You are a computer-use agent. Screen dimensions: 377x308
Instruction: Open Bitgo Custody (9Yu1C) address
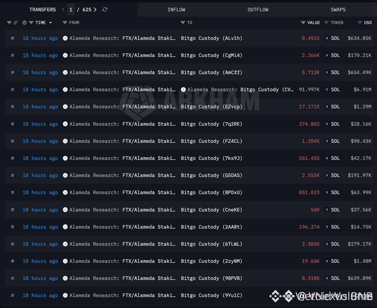[x=212, y=295]
